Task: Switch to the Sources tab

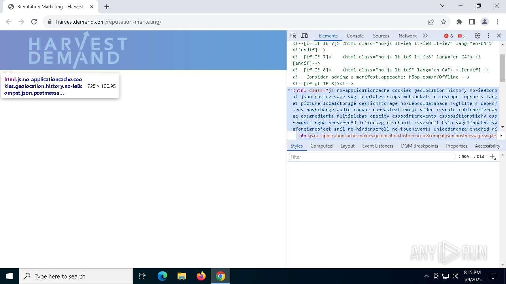Action: 381,35
